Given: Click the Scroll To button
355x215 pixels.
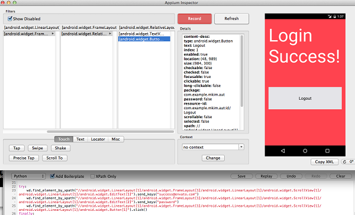Looking at the screenshot, I should pos(54,158).
